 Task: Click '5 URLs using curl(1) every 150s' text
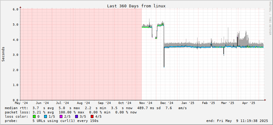click(65, 121)
